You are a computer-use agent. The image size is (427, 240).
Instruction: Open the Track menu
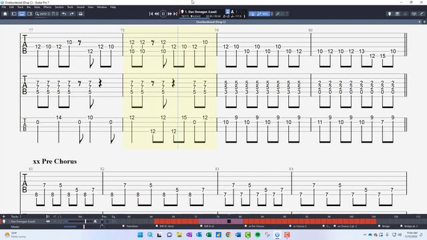pos(21,7)
